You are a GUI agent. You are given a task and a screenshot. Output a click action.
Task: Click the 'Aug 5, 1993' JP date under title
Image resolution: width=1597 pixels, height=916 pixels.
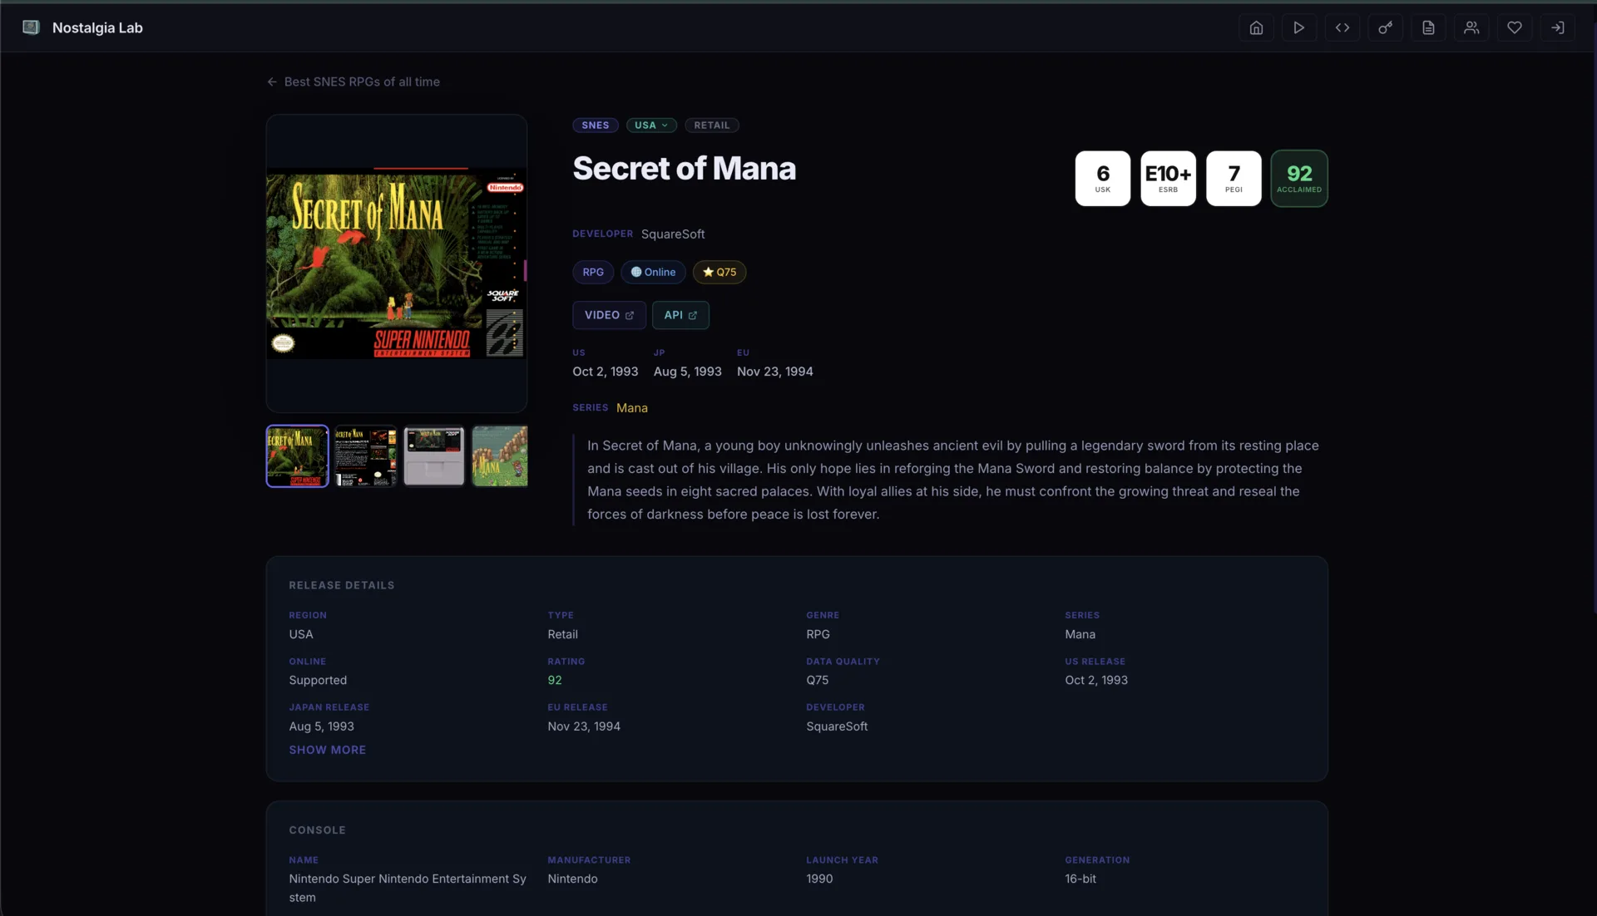(687, 372)
